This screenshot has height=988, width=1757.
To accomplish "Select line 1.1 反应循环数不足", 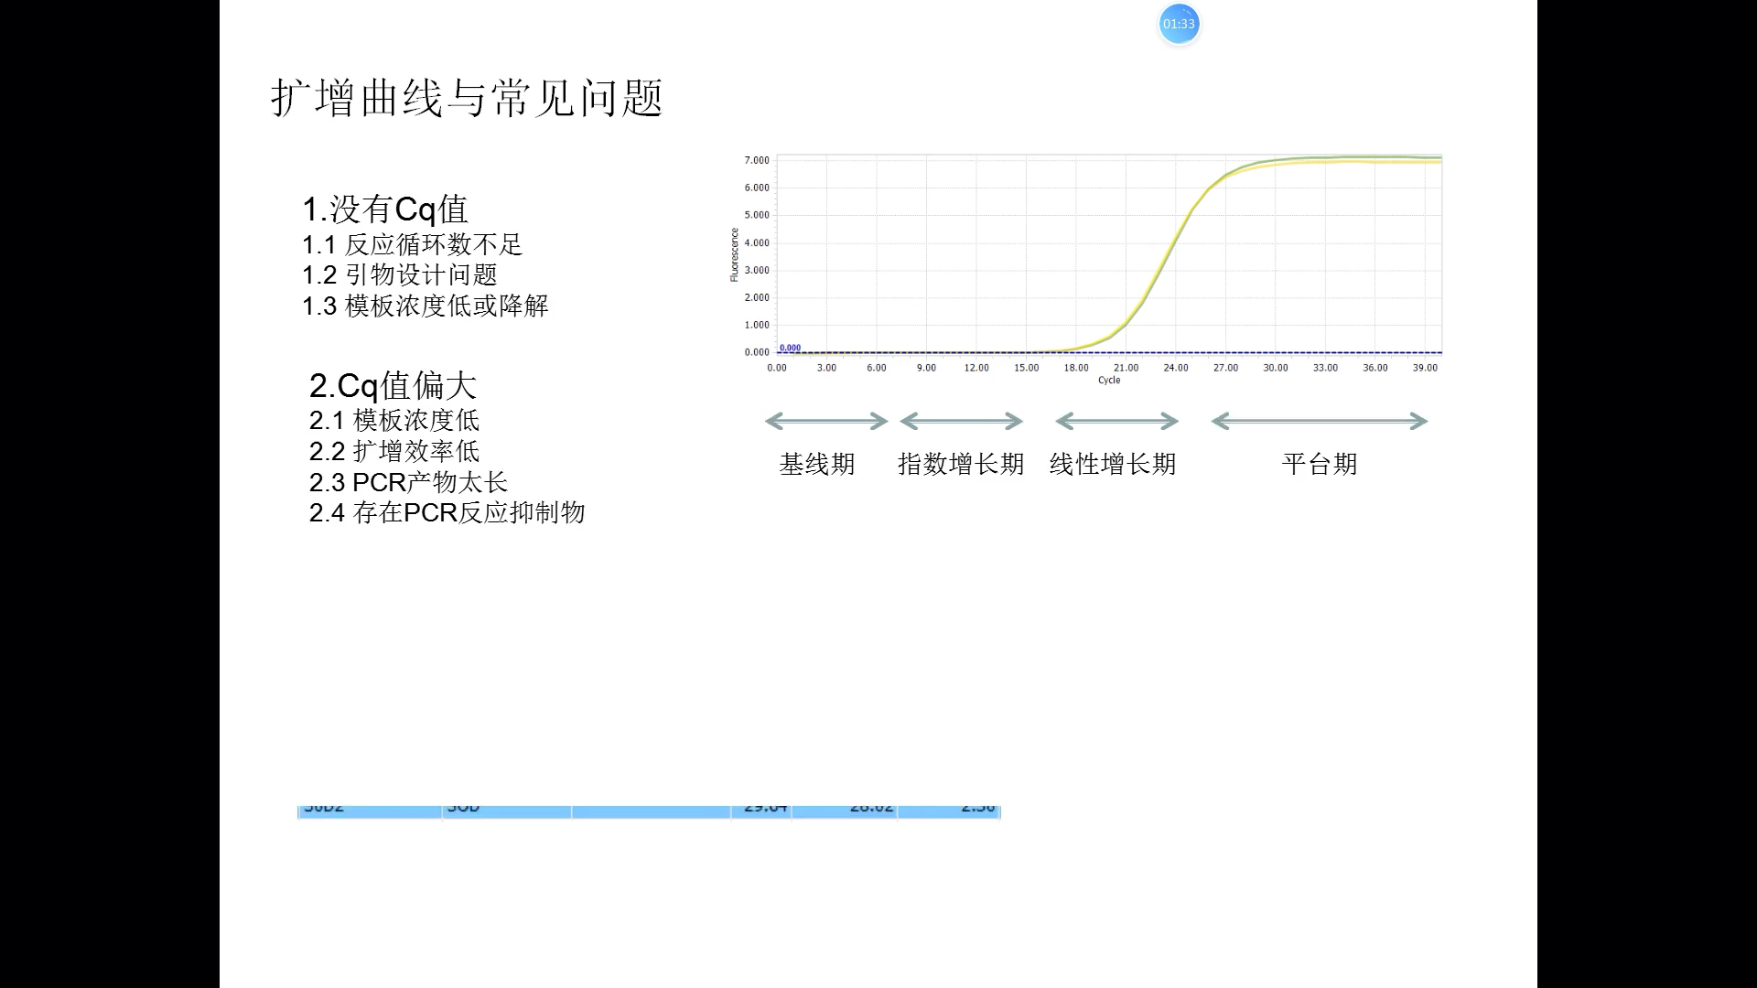I will [412, 244].
